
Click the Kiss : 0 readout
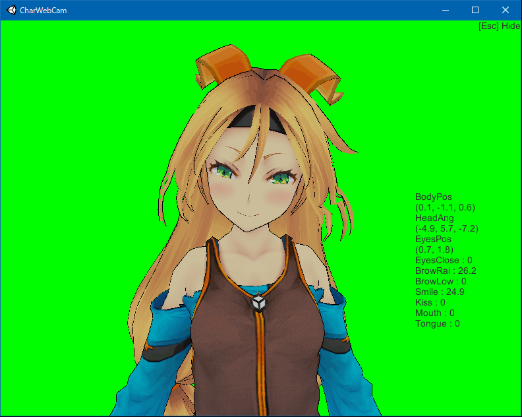pos(430,302)
